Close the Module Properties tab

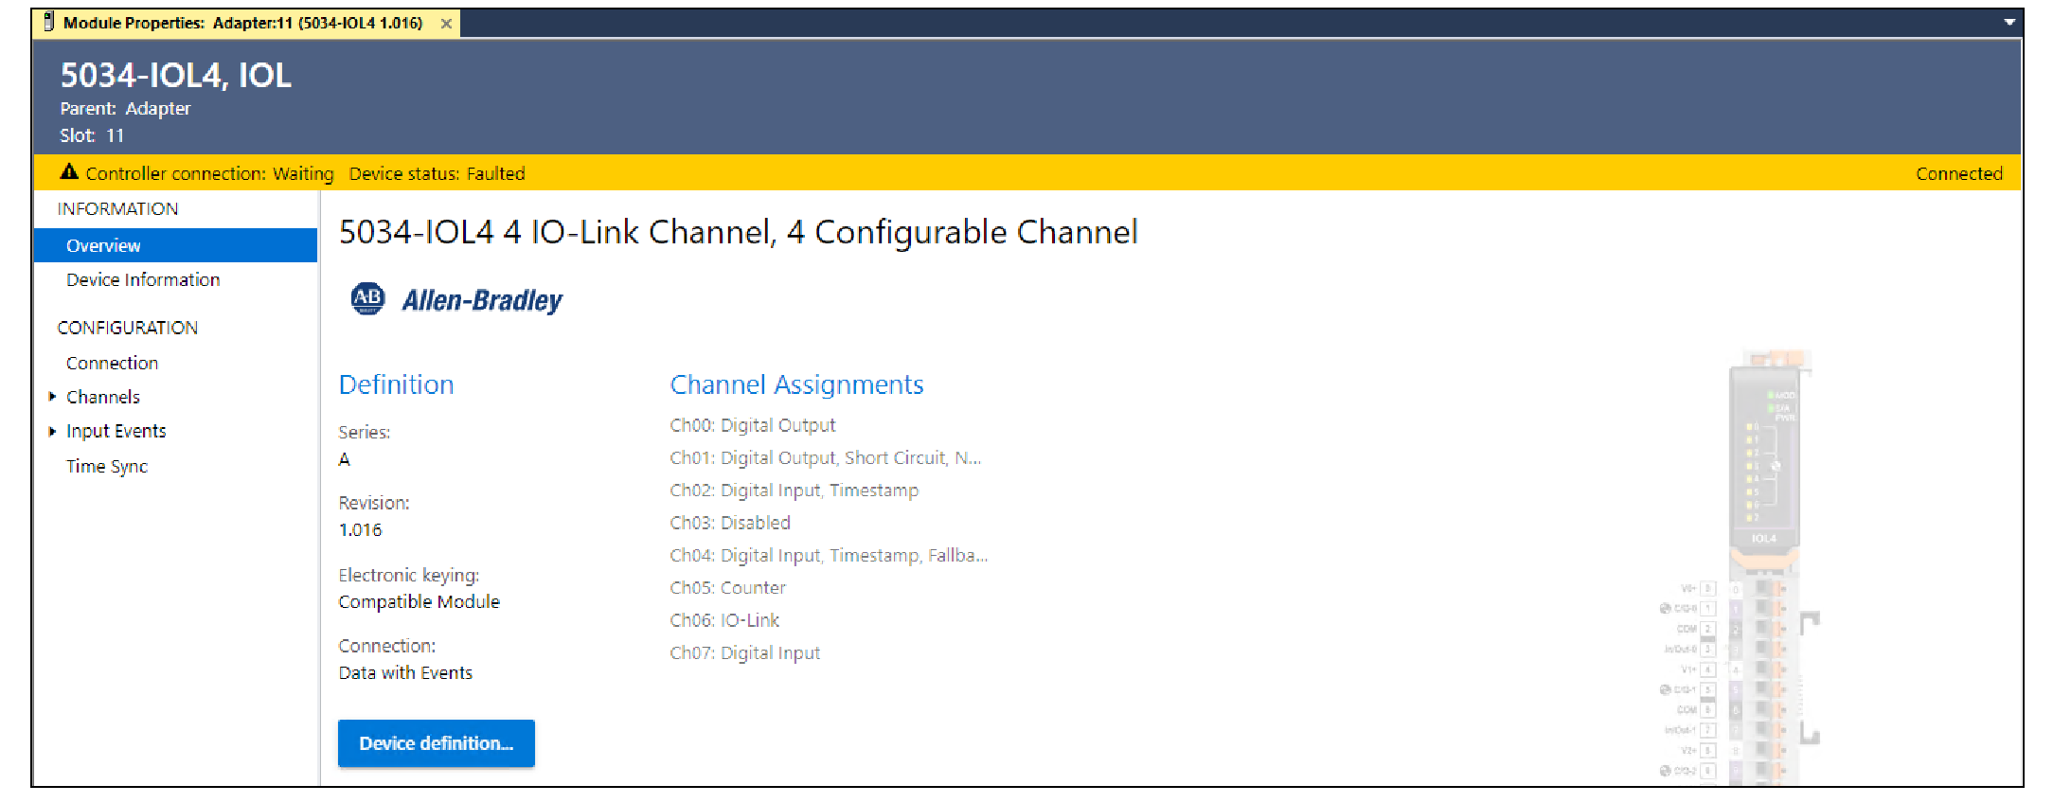click(446, 24)
